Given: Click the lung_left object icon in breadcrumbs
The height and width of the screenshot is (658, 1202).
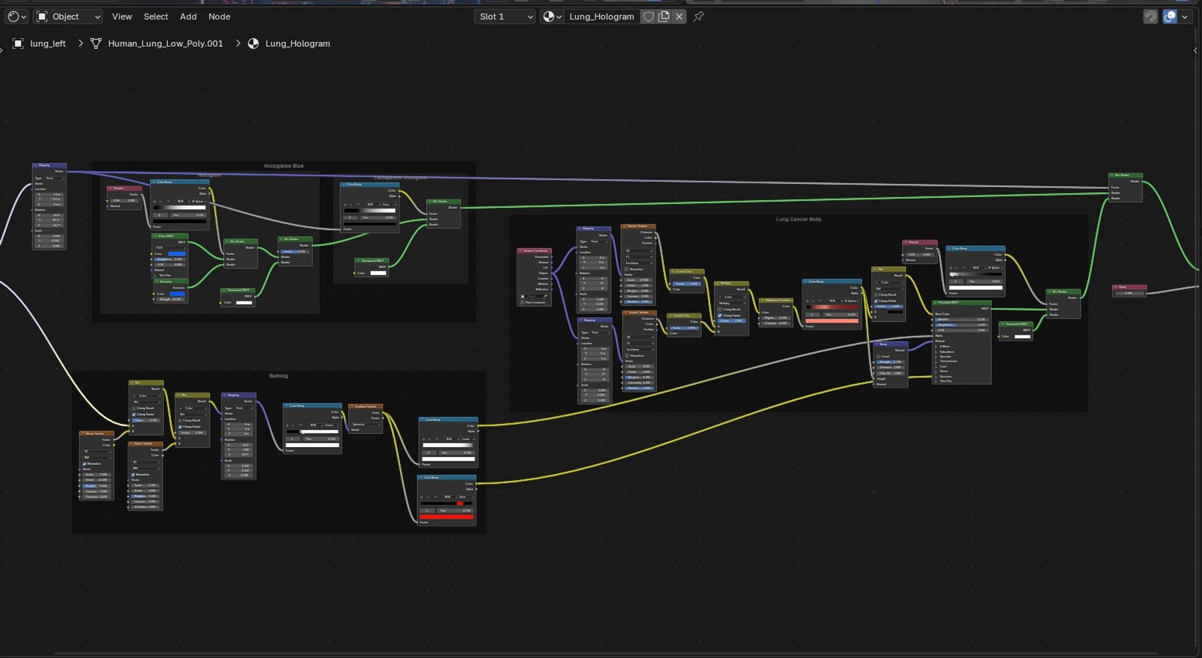Looking at the screenshot, I should coord(18,43).
